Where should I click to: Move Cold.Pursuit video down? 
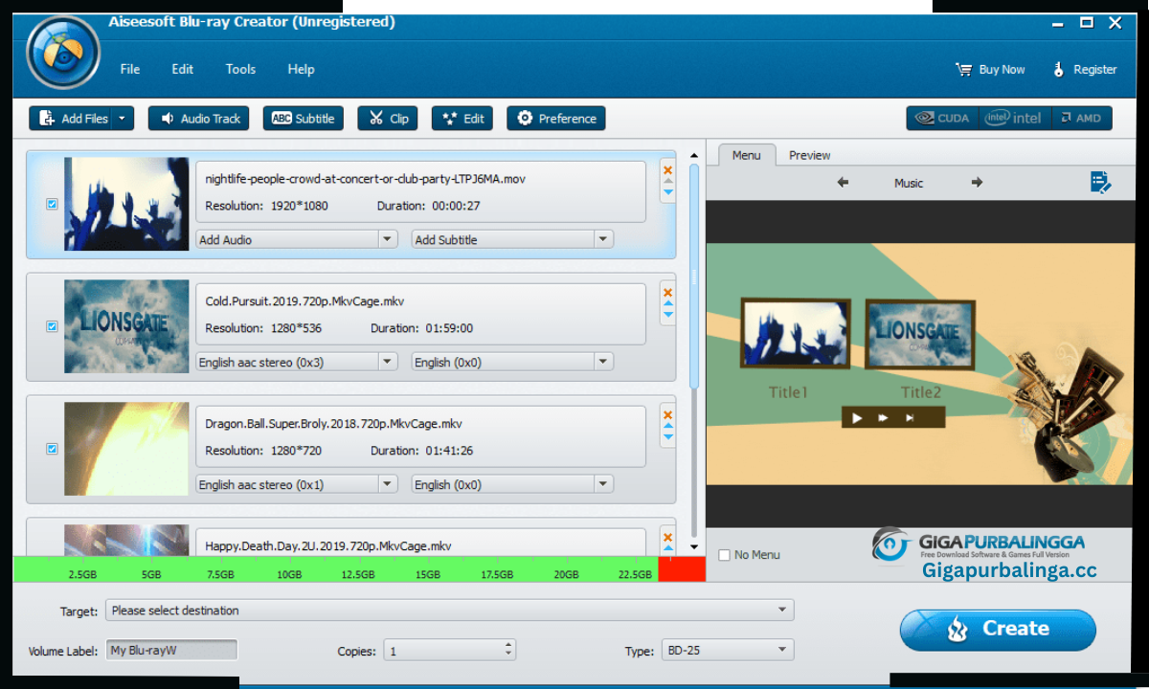coord(668,315)
